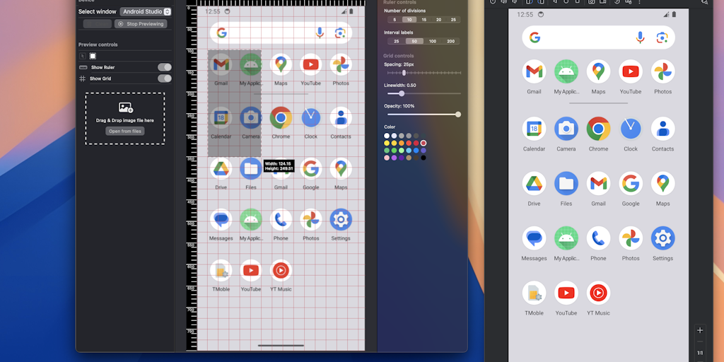Open TMoble in the Android Studio emulator
Image resolution: width=724 pixels, height=362 pixels.
[x=534, y=293]
